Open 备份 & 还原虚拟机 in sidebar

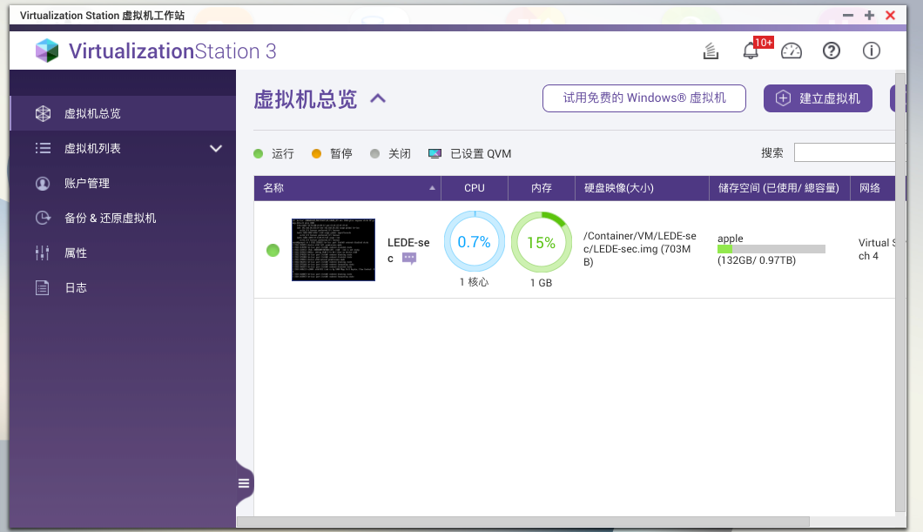[123, 219]
